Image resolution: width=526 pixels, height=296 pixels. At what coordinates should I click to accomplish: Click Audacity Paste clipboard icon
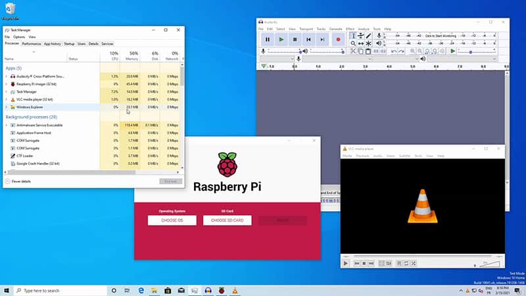[x=368, y=51]
